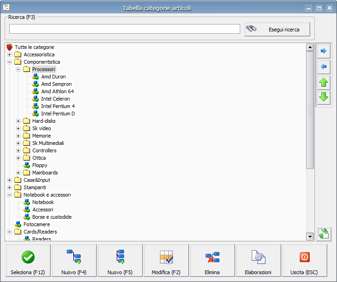Open Elaborazioni button
The width and height of the screenshot is (337, 282).
(x=258, y=260)
